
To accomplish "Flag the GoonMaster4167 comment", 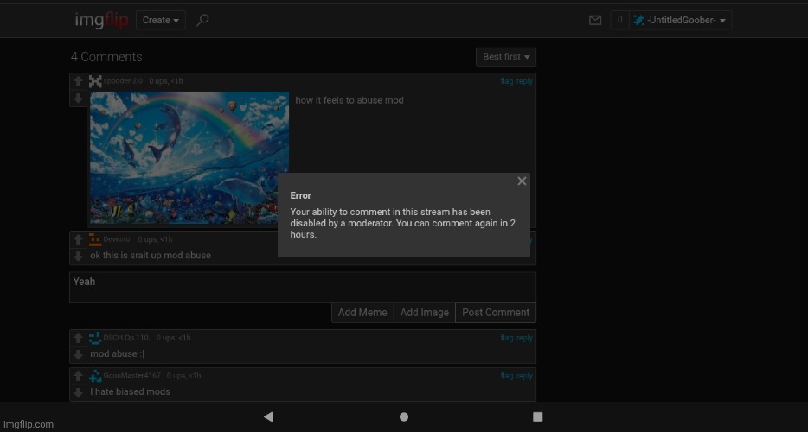I will (x=507, y=376).
